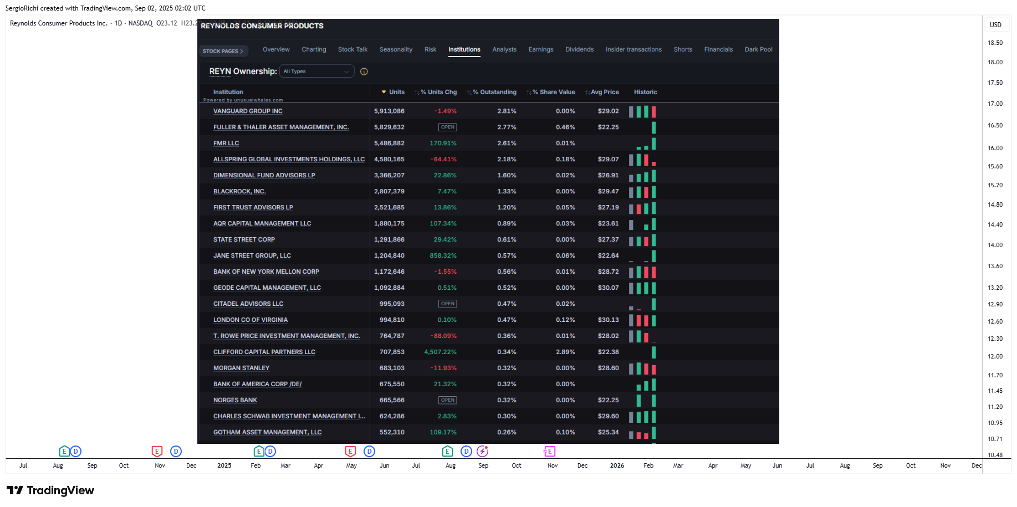This screenshot has width=1017, height=507.
Task: Open the All Types ownership dropdown
Action: coord(316,71)
